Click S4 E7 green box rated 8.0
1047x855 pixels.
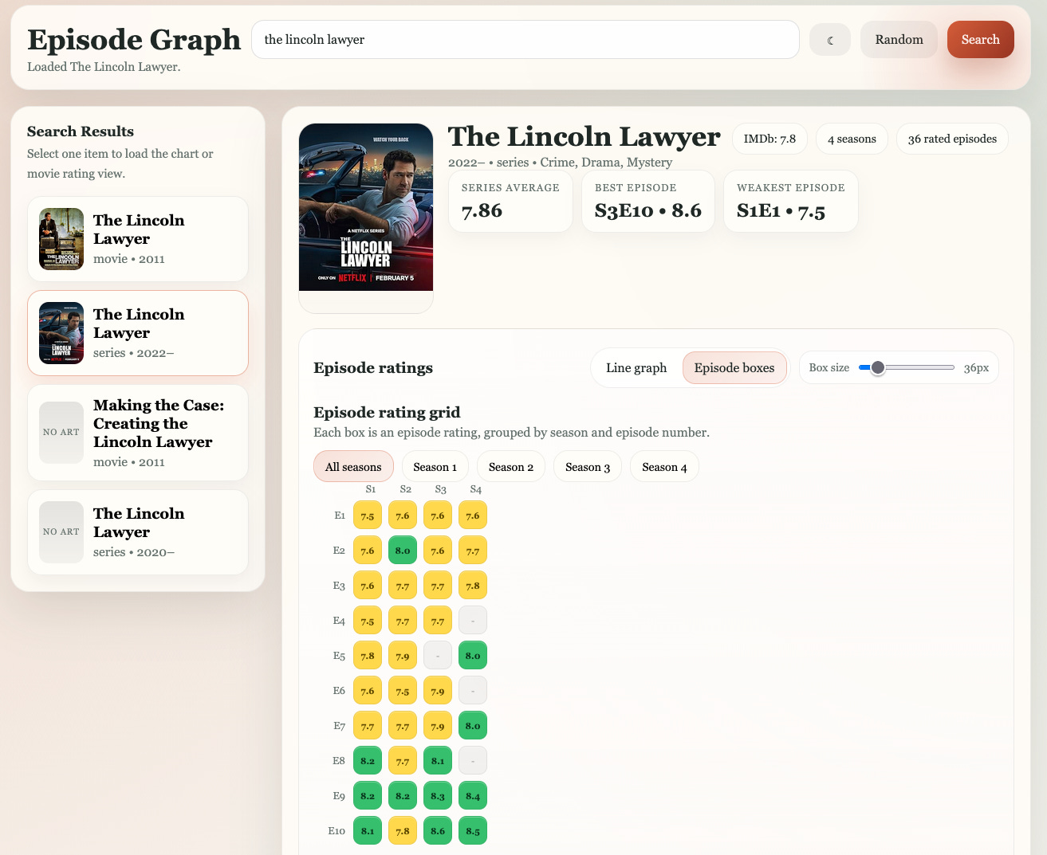pyautogui.click(x=473, y=726)
